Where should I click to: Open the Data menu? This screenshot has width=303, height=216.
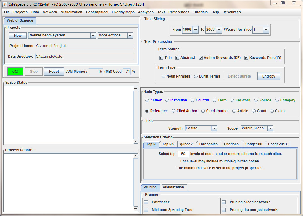pyautogui.click(x=35, y=12)
